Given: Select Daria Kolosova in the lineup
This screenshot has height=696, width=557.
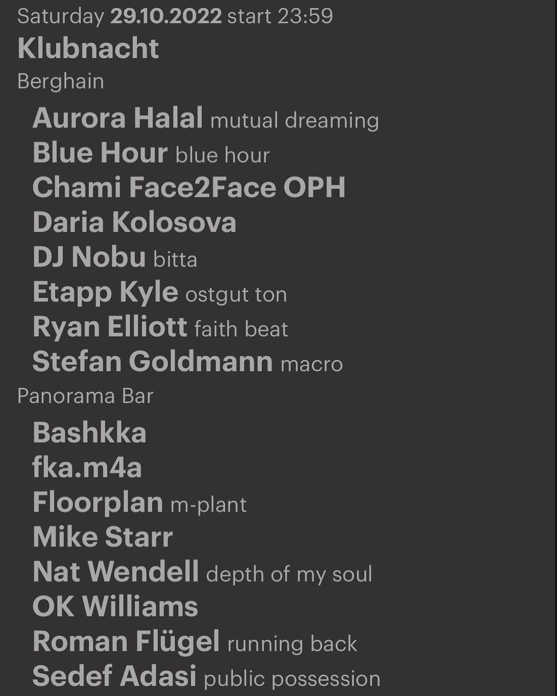Looking at the screenshot, I should pyautogui.click(x=135, y=222).
